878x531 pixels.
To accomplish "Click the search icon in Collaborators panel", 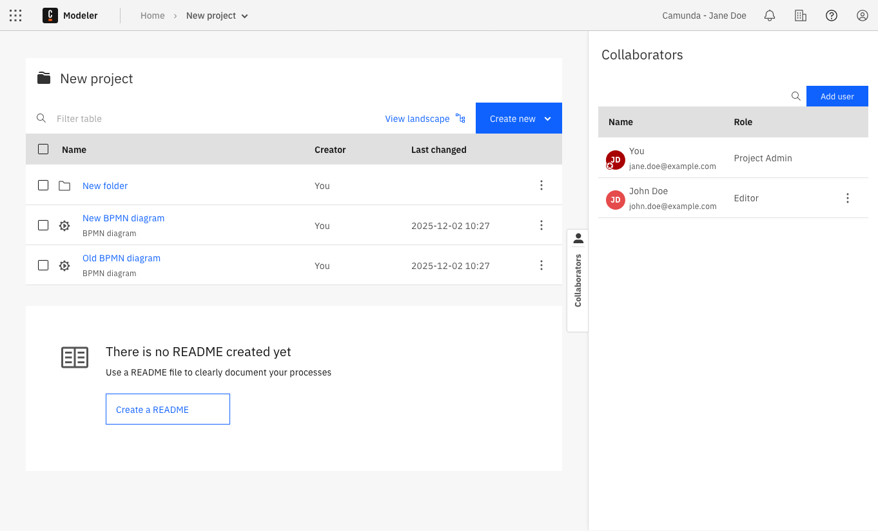I will [x=795, y=96].
